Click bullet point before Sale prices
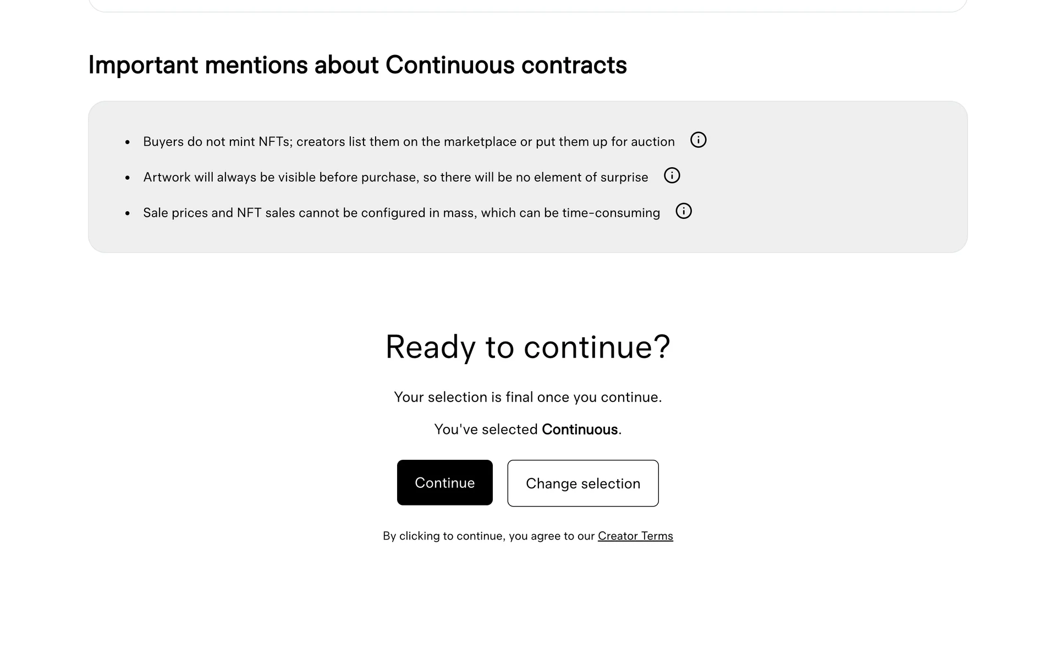 coord(128,214)
